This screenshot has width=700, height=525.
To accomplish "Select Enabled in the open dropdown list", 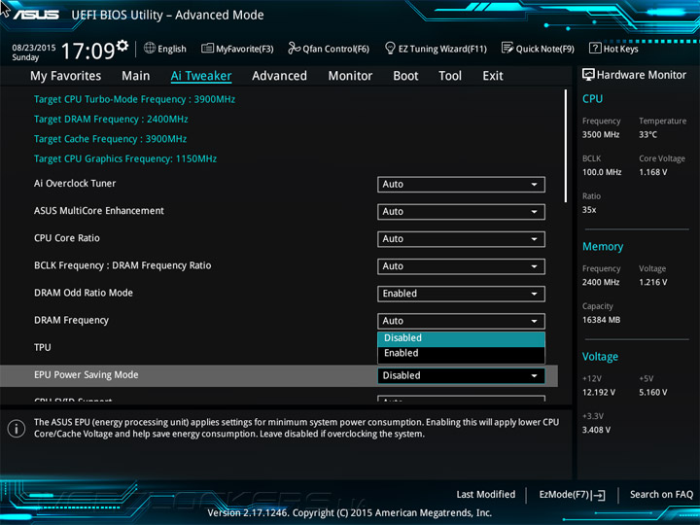I will coord(461,353).
